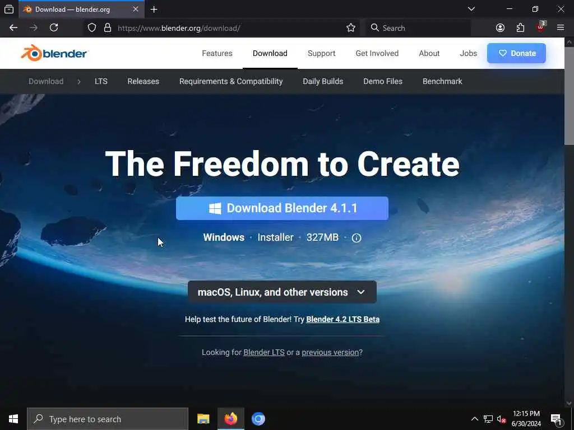Image resolution: width=574 pixels, height=430 pixels.
Task: Open the Windows Start menu
Action: click(x=13, y=419)
